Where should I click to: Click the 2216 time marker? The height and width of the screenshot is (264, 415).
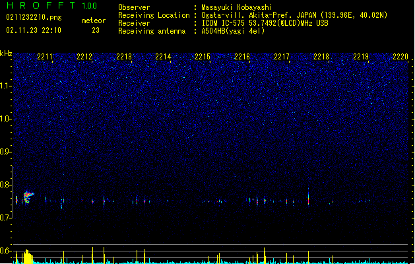point(242,57)
